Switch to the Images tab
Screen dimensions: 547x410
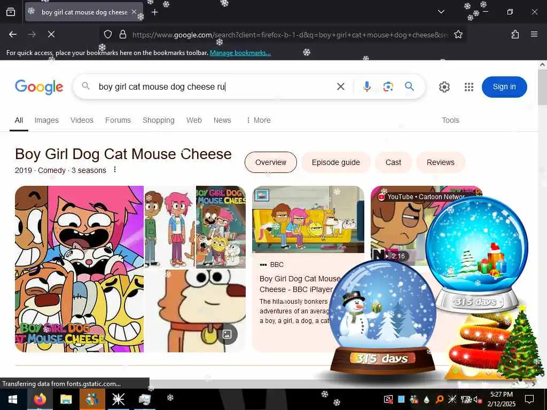point(46,120)
